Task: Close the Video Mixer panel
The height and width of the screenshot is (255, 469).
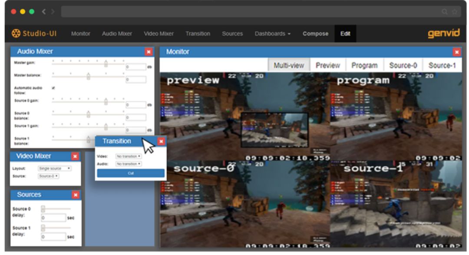Action: (x=75, y=156)
